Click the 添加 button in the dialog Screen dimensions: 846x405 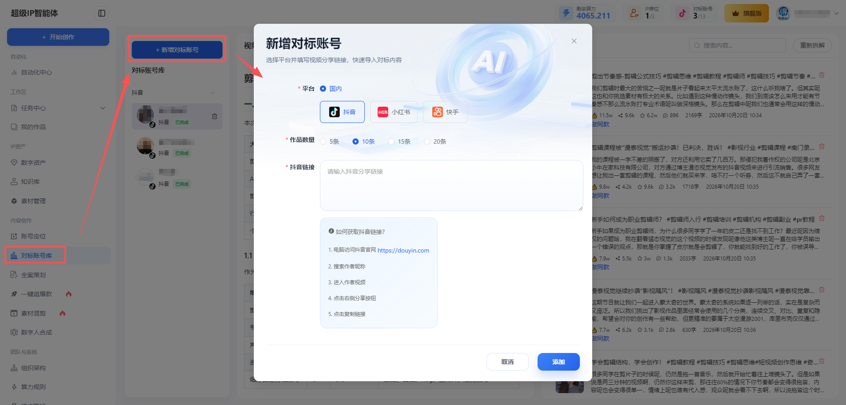[x=559, y=362]
